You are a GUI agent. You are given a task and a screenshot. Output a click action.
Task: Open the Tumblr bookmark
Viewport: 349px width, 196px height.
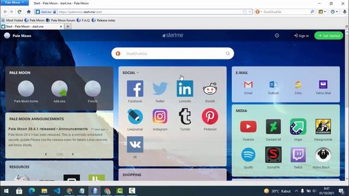point(185,116)
